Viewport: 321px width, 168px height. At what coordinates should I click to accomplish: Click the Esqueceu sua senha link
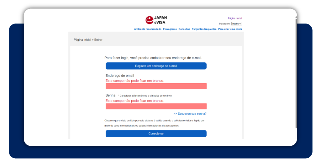pos(190,113)
